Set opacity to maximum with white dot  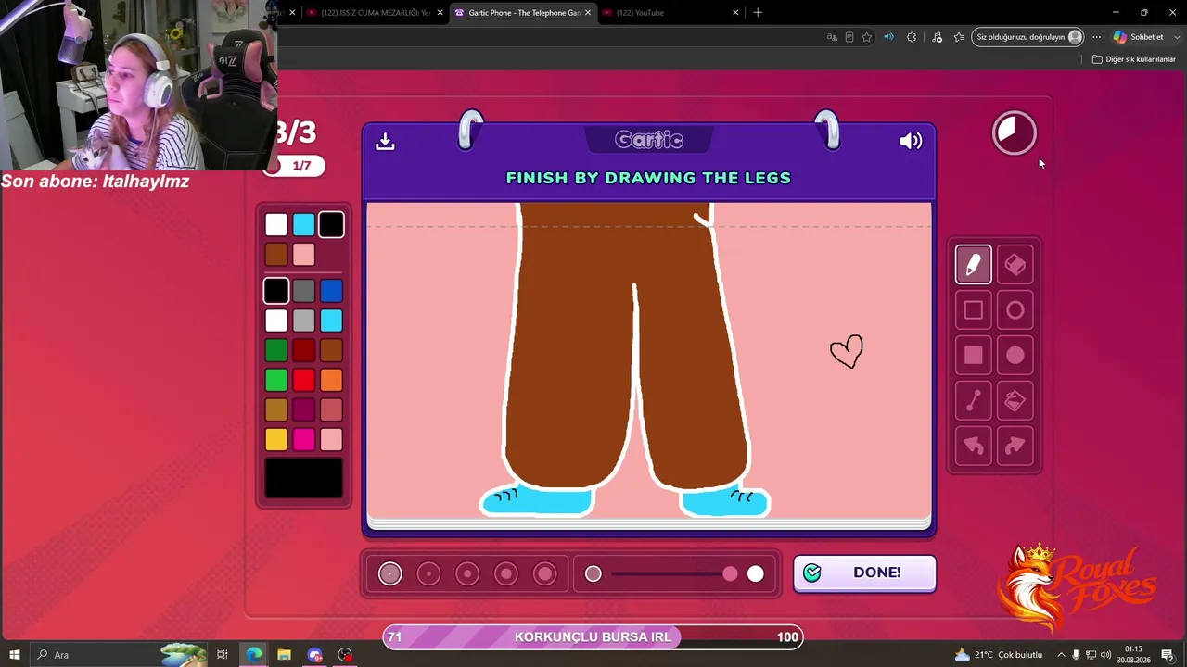click(x=756, y=574)
